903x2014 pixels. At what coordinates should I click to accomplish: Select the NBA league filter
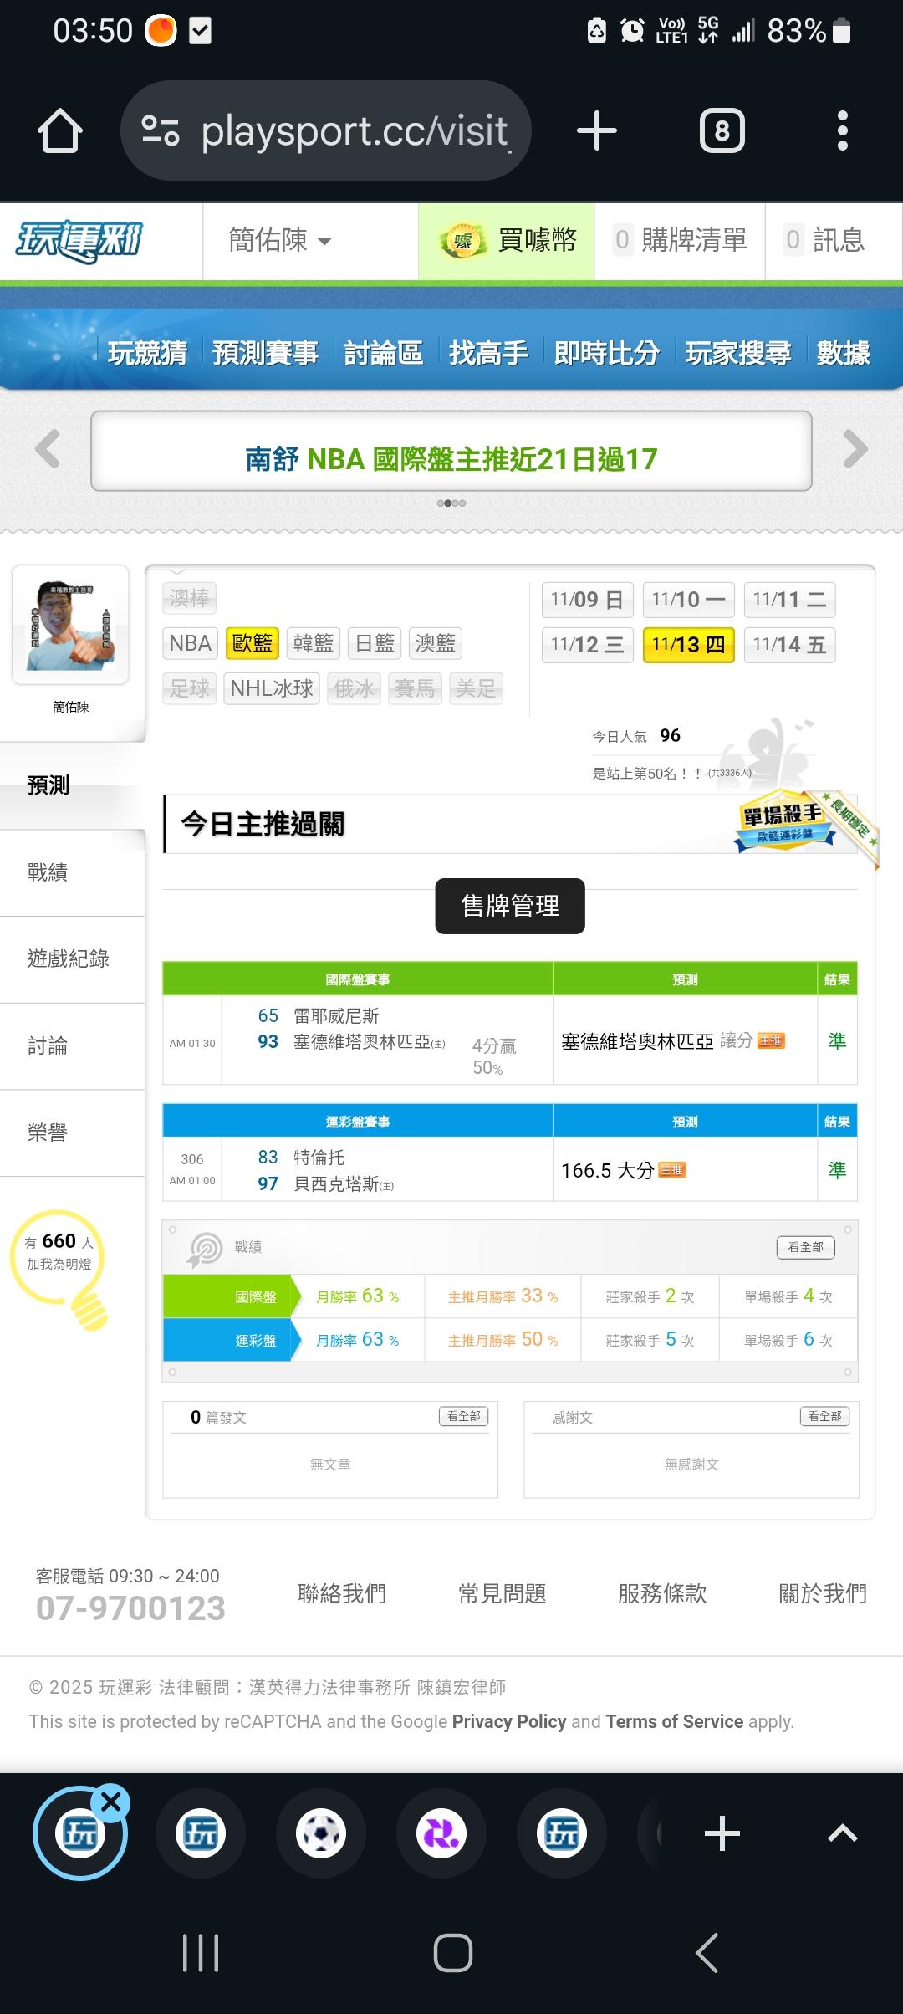(190, 643)
